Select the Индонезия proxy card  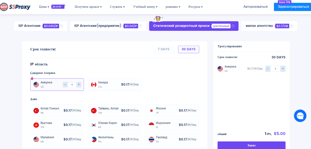click(172, 125)
